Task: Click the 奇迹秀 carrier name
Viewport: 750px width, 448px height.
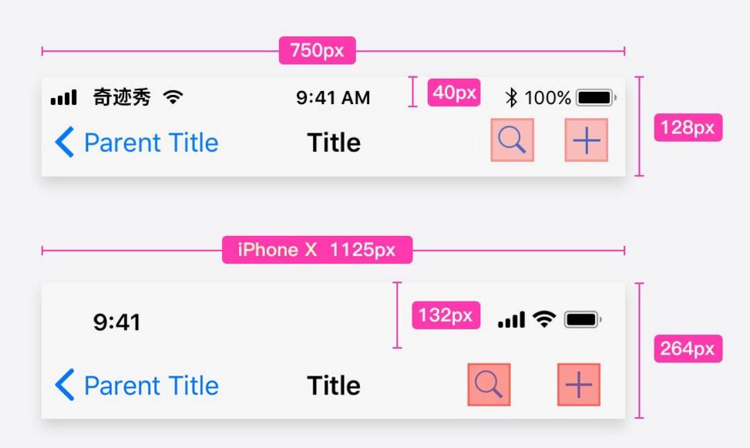Action: [x=122, y=97]
